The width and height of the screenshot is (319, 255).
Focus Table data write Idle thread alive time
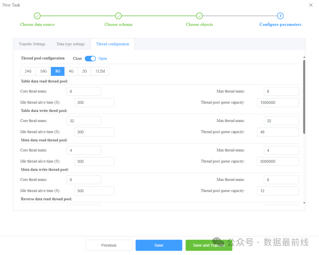[94, 132]
